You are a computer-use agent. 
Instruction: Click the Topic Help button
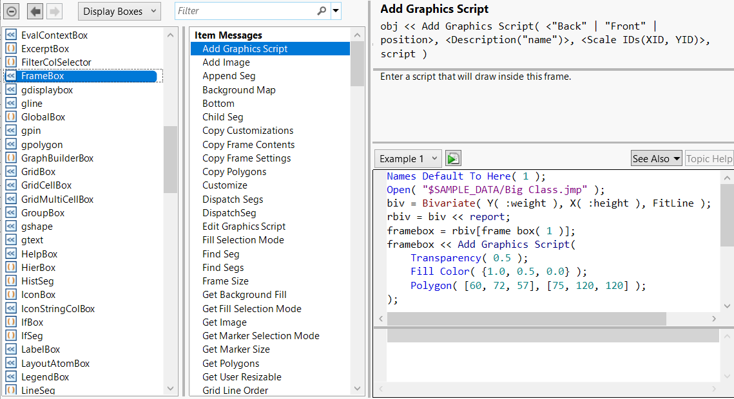[x=709, y=158]
